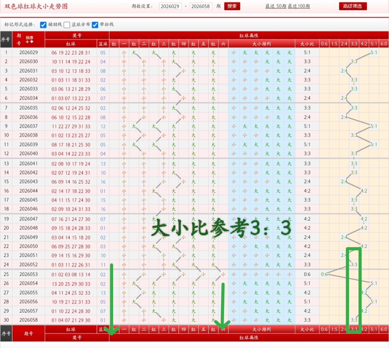Select period cell 2026057
The width and height of the screenshot is (389, 348).
point(28,311)
